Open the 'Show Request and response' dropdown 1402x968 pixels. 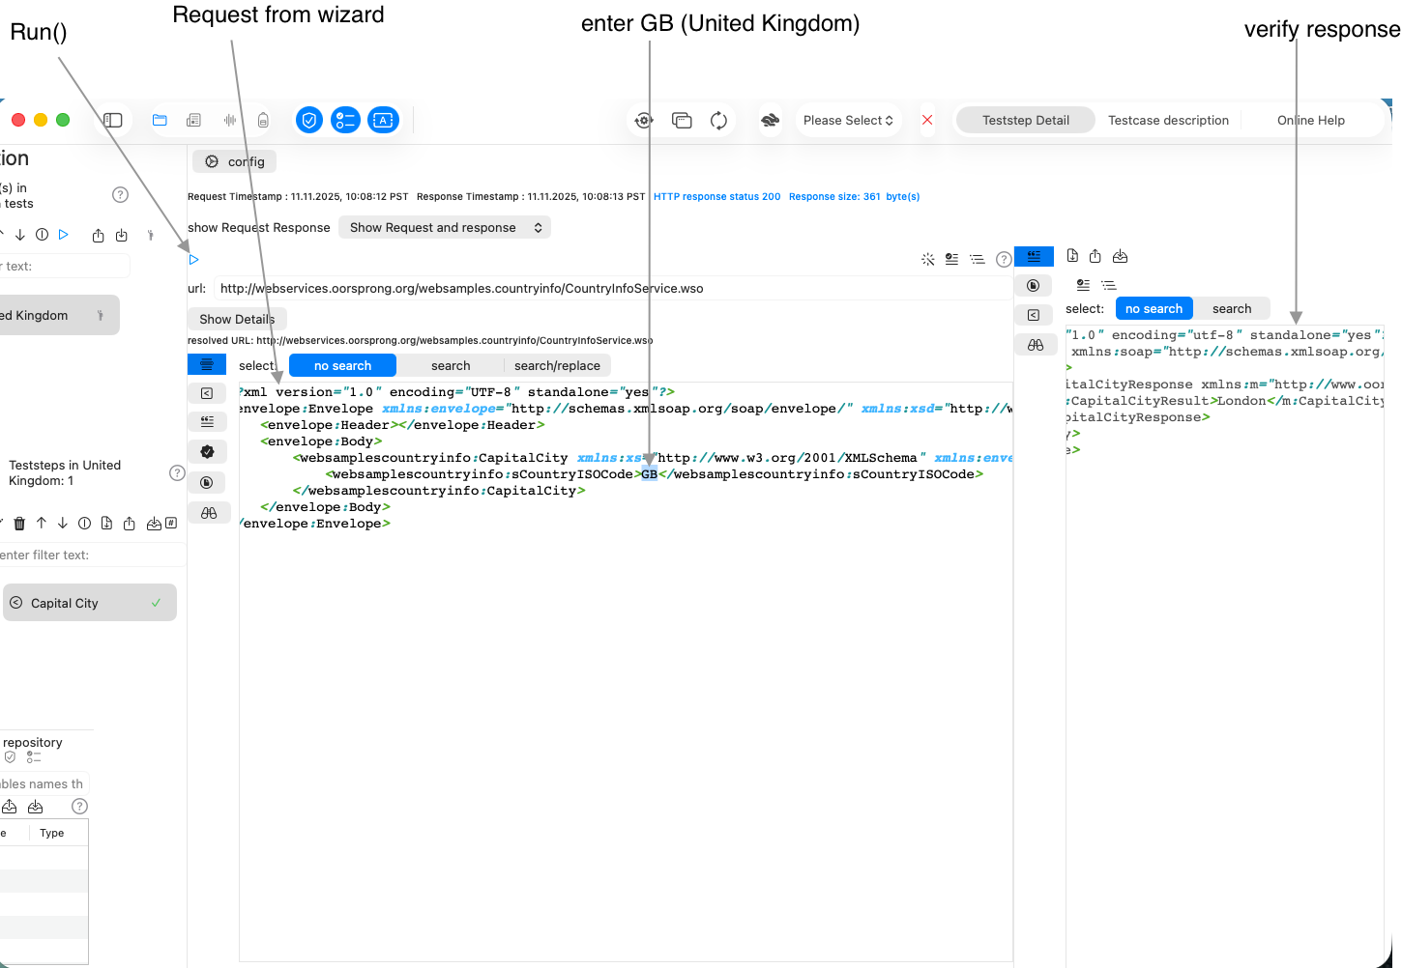coord(445,228)
